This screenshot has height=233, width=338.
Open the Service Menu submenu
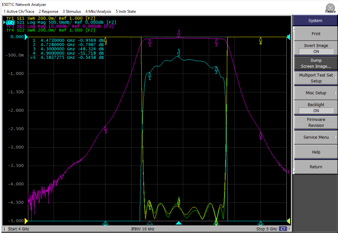pos(316,137)
